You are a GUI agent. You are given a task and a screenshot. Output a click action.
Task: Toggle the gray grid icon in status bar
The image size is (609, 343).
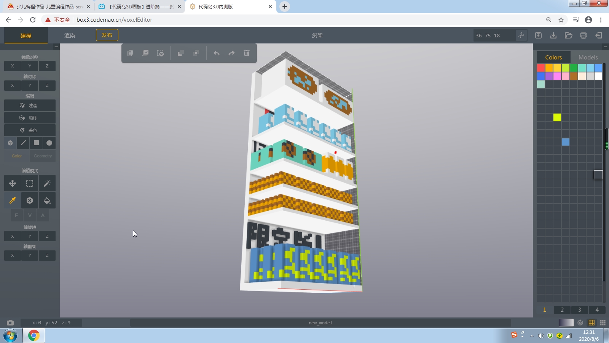(x=603, y=323)
